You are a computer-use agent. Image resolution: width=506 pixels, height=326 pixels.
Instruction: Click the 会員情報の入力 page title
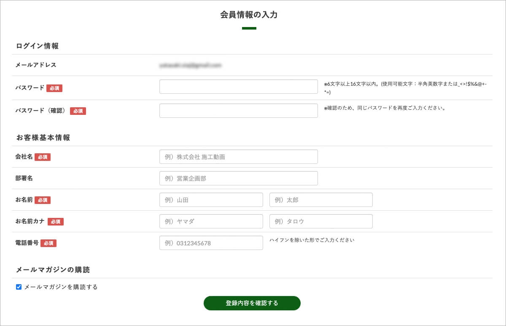(249, 15)
